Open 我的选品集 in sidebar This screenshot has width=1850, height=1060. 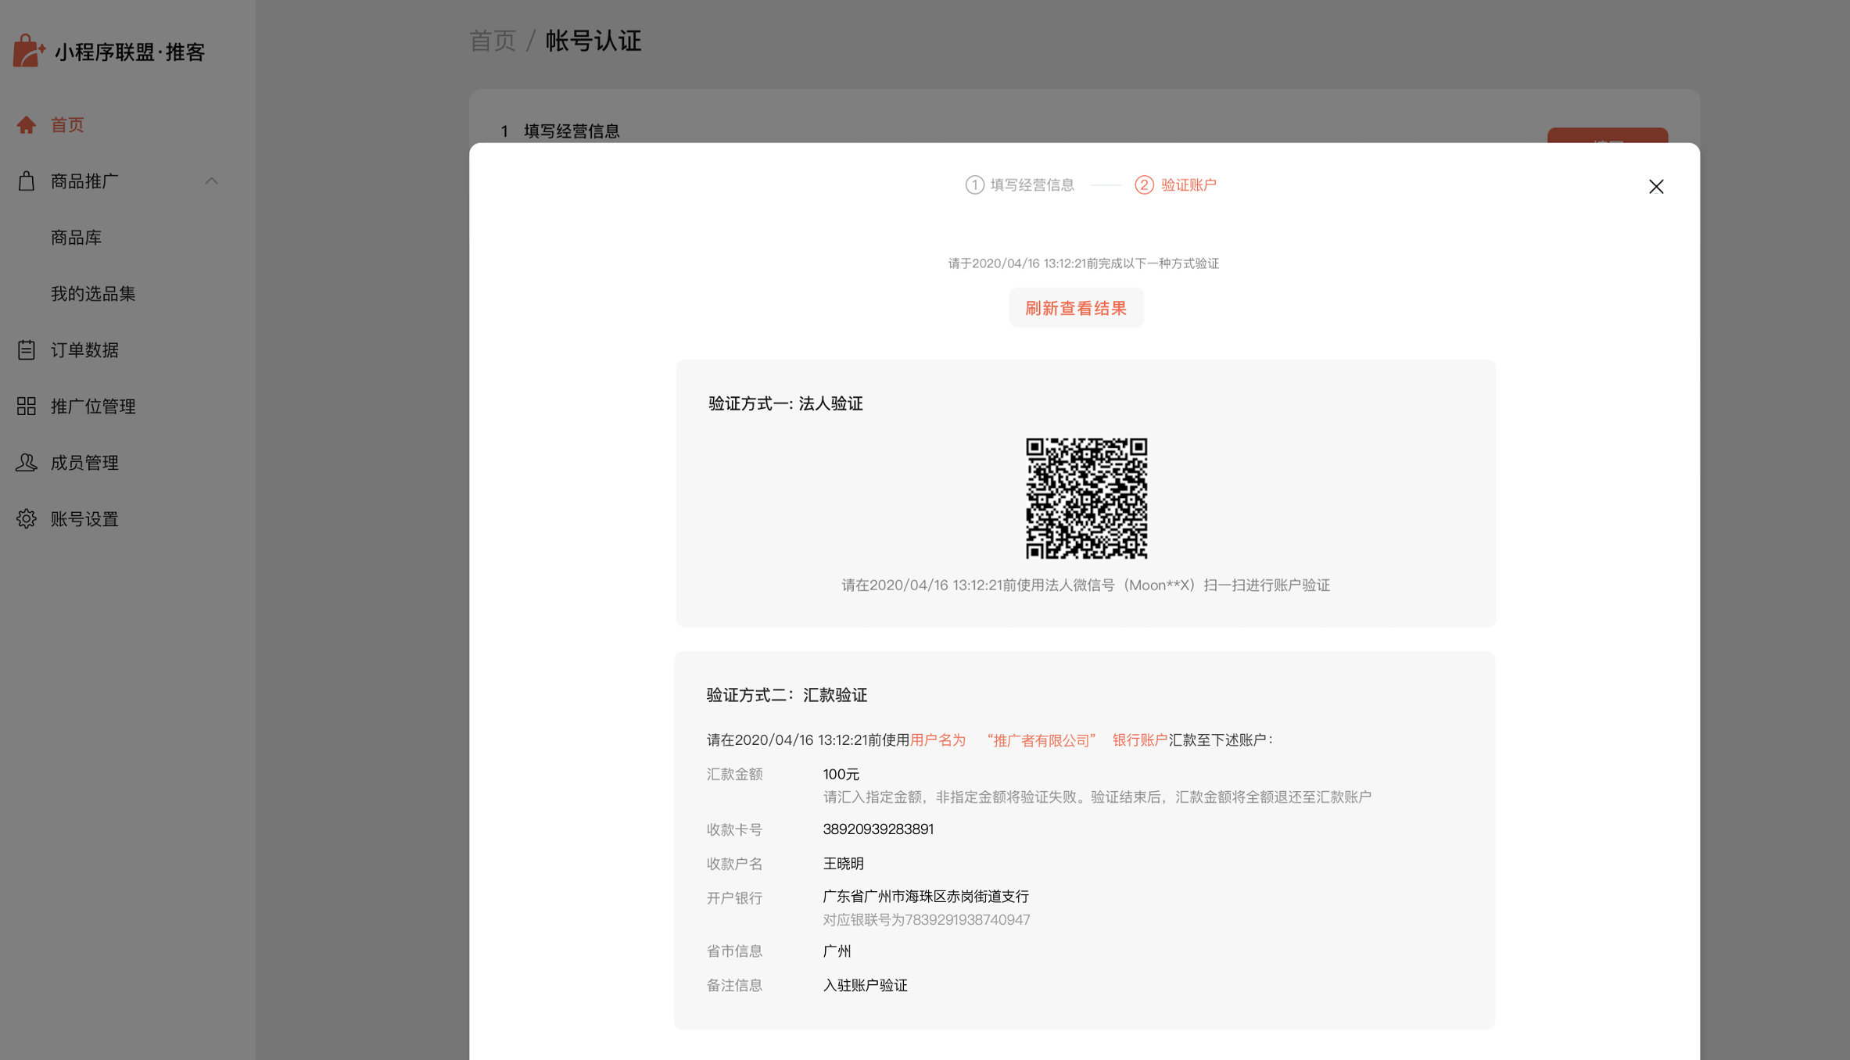[x=93, y=294]
